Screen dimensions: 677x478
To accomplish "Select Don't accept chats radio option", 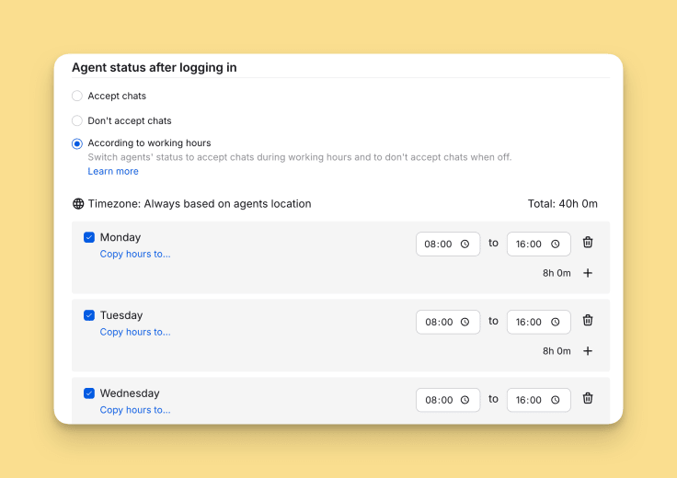I will tap(77, 120).
